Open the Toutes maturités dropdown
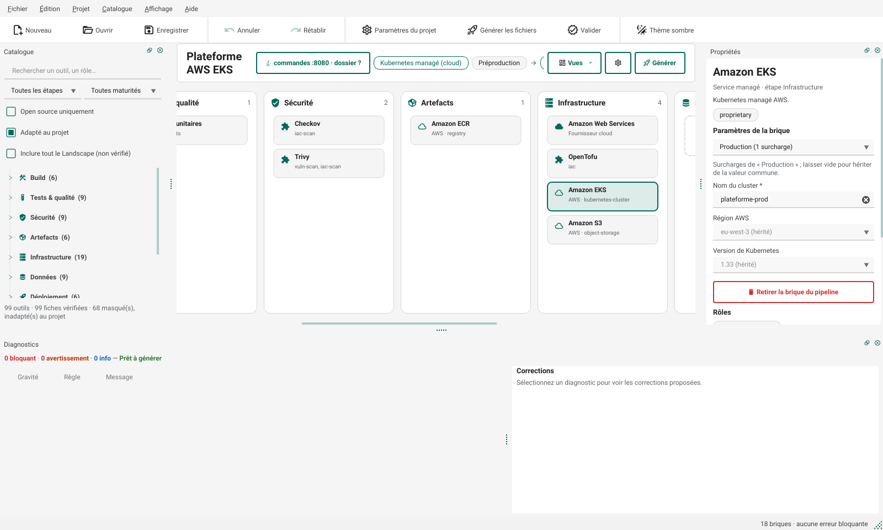Viewport: 883px width, 530px height. [123, 91]
